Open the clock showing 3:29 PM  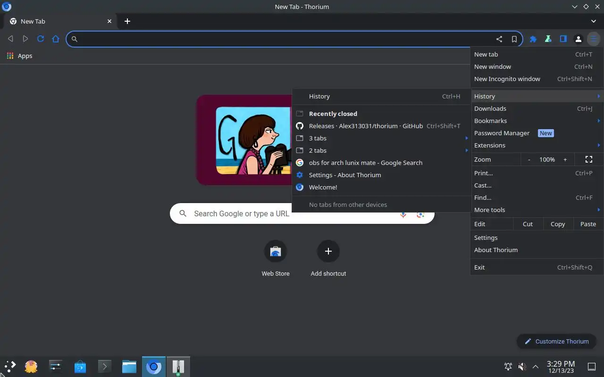[561, 367]
